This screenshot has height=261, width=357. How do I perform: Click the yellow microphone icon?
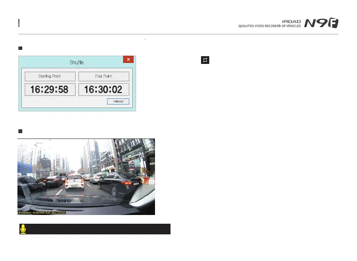pos(23,229)
